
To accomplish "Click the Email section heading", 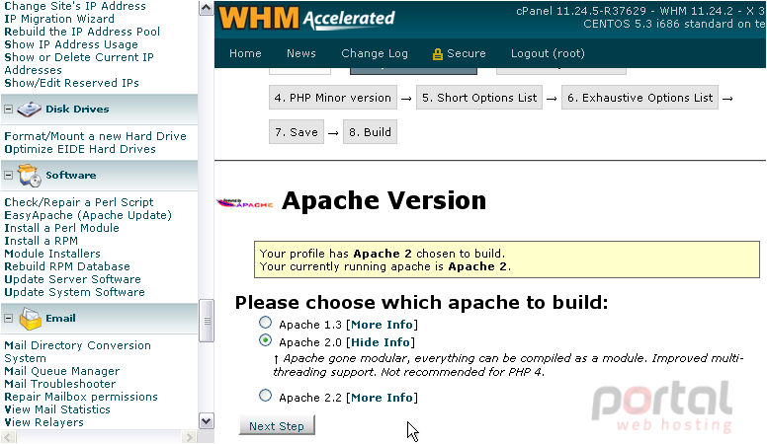I will pos(60,318).
